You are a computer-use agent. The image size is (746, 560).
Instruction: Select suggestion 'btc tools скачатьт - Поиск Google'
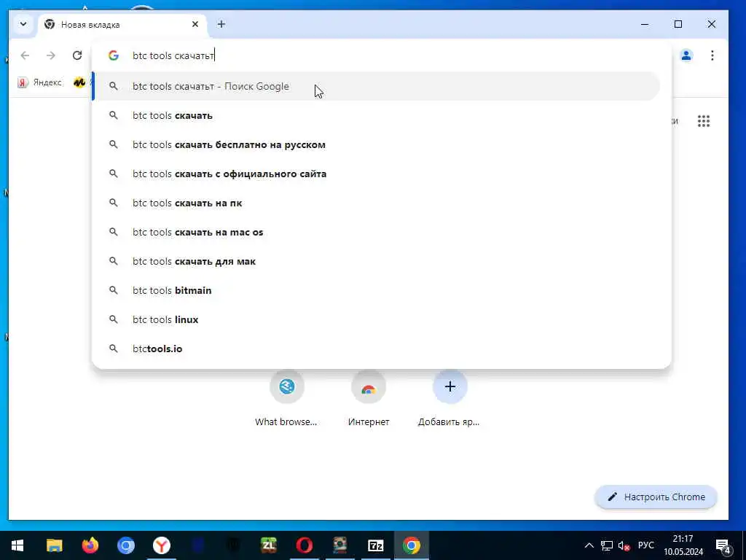point(377,86)
